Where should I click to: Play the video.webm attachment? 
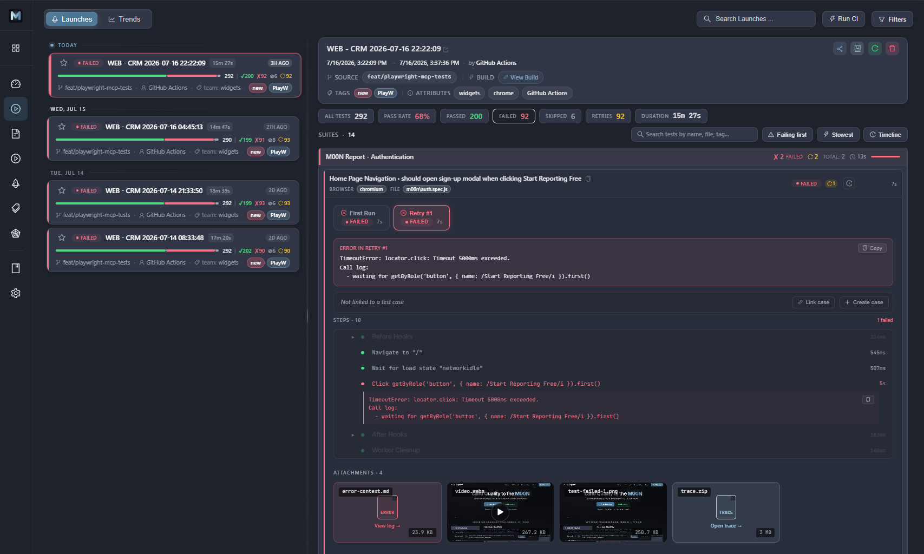pos(500,512)
